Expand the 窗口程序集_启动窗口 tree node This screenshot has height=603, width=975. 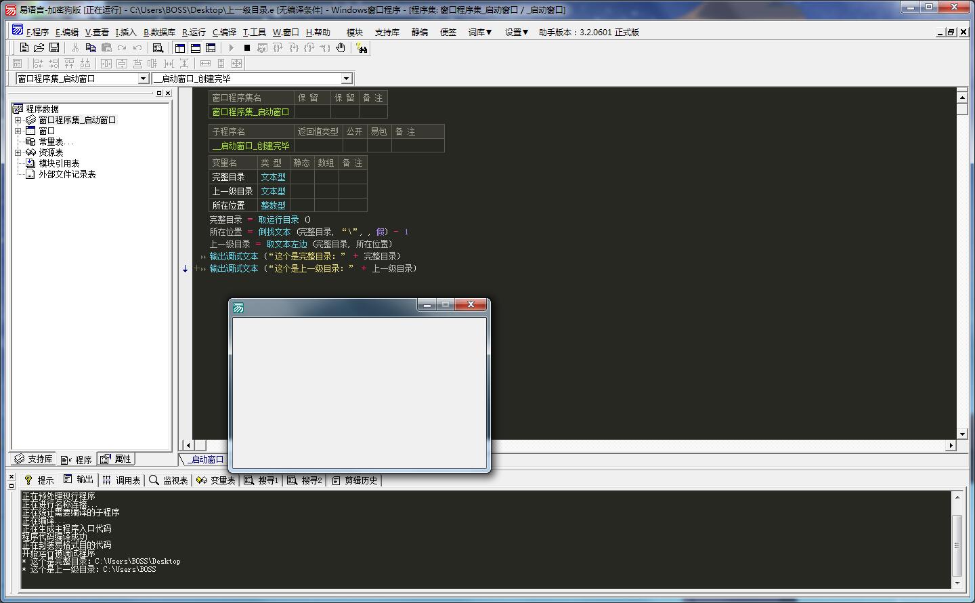click(x=18, y=120)
